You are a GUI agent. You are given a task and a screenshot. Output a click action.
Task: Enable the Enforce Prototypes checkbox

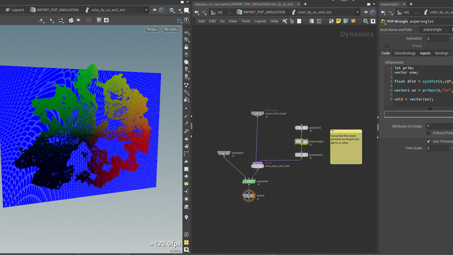click(428, 133)
